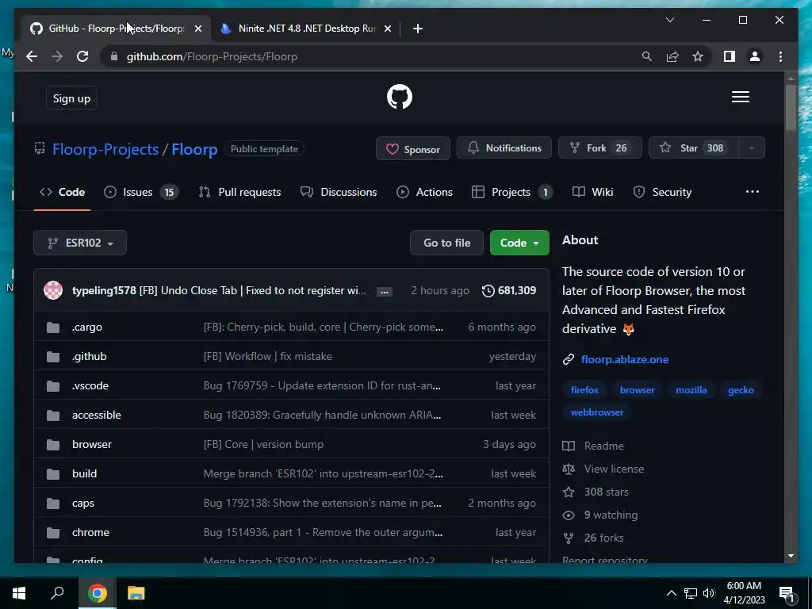Click the site lock icon
This screenshot has width=812, height=609.
(114, 56)
